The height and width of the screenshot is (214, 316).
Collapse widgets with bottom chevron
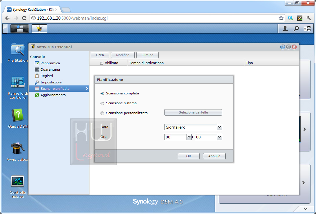306,209
